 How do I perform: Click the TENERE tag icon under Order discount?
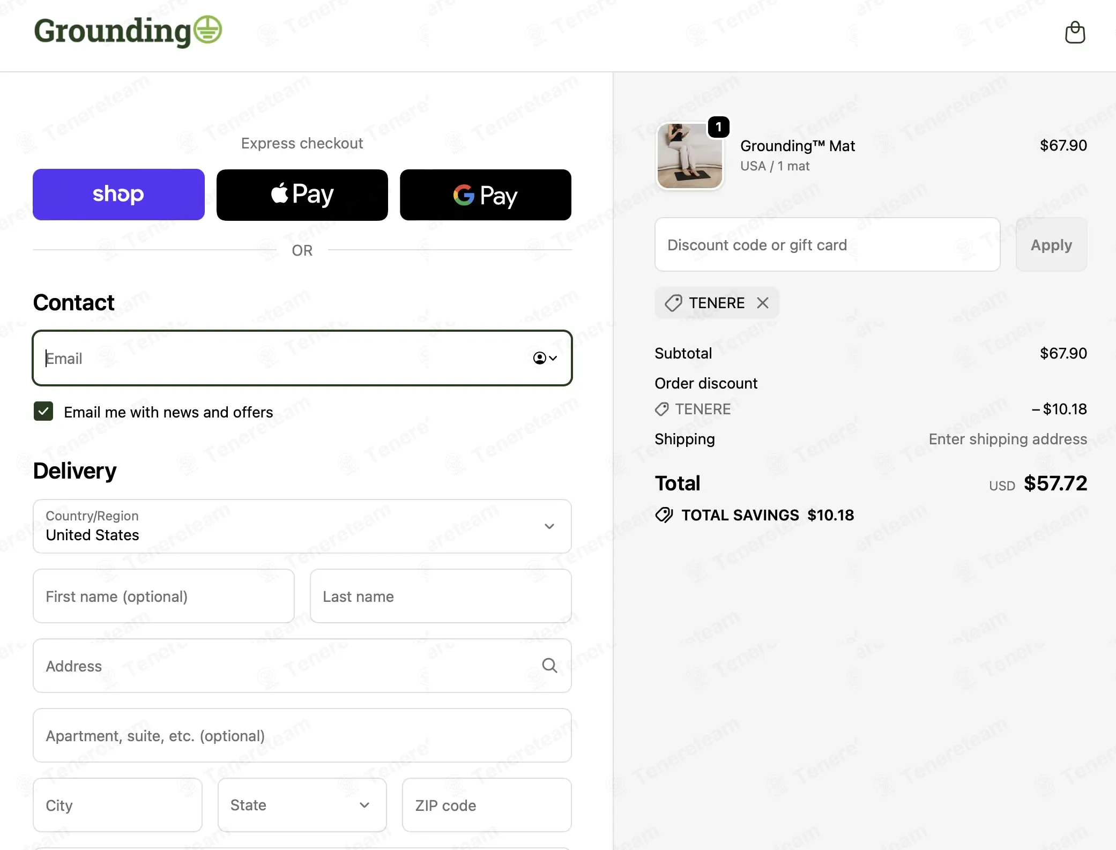[661, 409]
